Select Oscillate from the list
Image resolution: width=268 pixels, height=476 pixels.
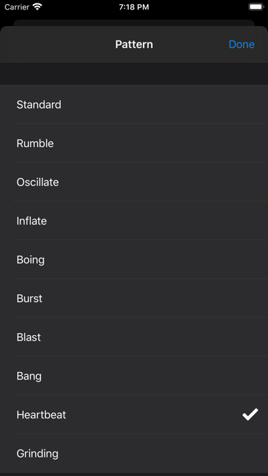[134, 182]
